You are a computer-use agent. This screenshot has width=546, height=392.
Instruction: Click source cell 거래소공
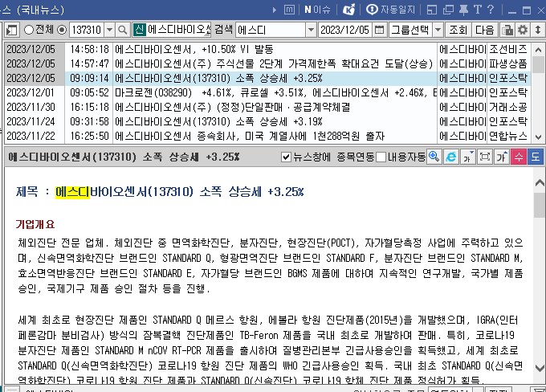(x=508, y=107)
